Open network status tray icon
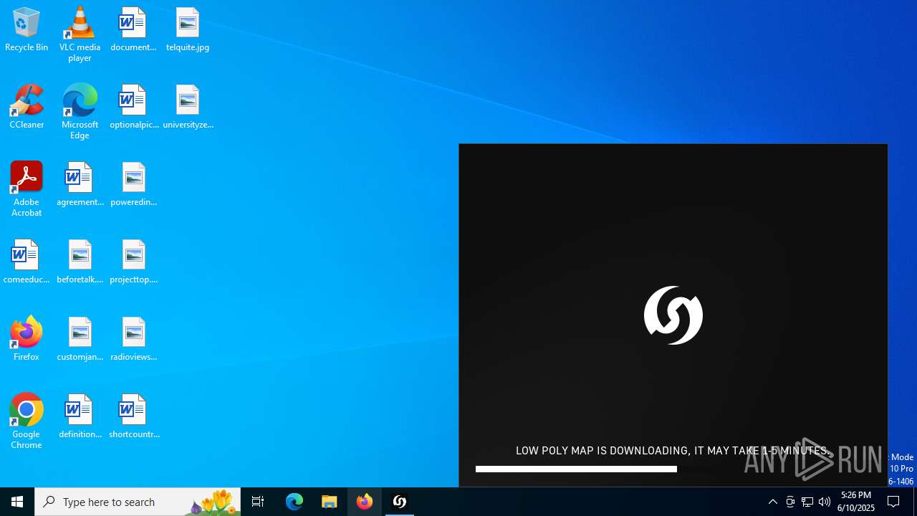The width and height of the screenshot is (917, 516). pos(807,502)
